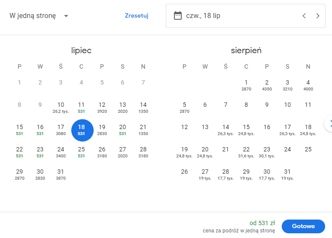Pick August 14 priced 26,3 tys.
Viewport: 332px width, 238px height.
click(226, 130)
